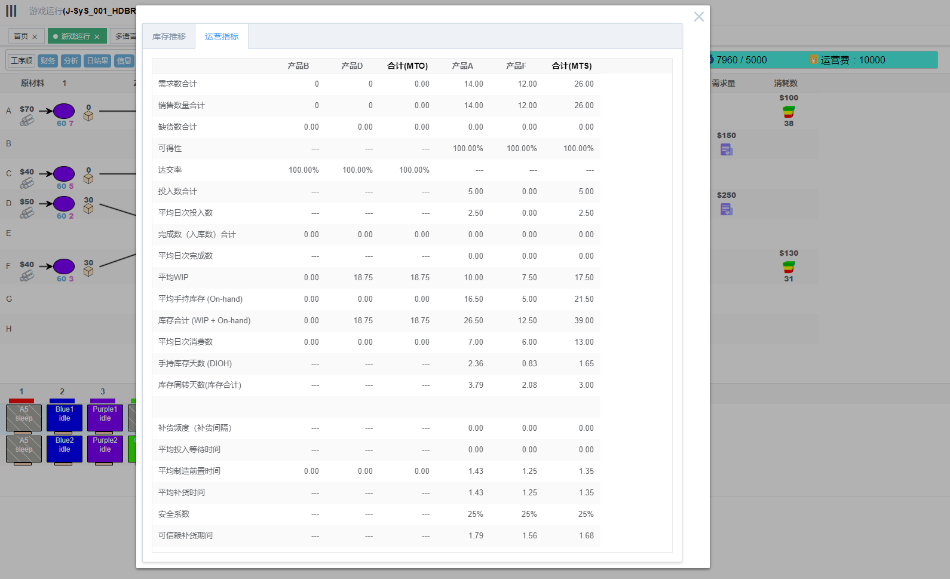
Task: Click the coin icon beside 运营费
Action: point(813,60)
